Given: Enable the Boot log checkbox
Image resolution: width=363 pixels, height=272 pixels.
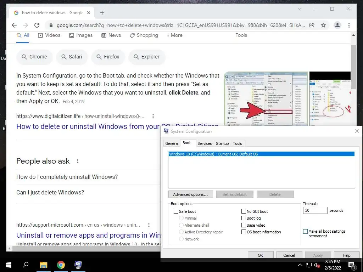Looking at the screenshot, I should pos(244,218).
